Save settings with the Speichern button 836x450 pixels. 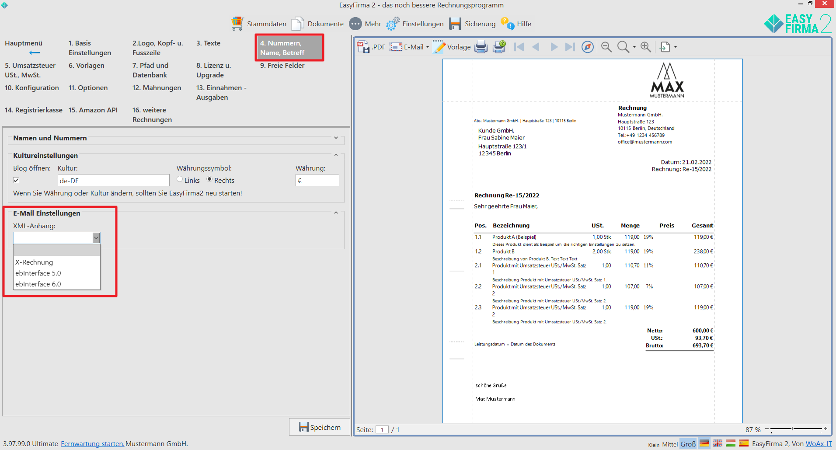coord(320,427)
